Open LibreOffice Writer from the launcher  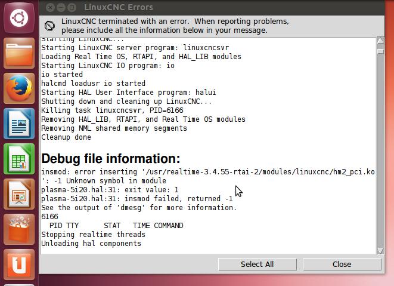pos(19,124)
